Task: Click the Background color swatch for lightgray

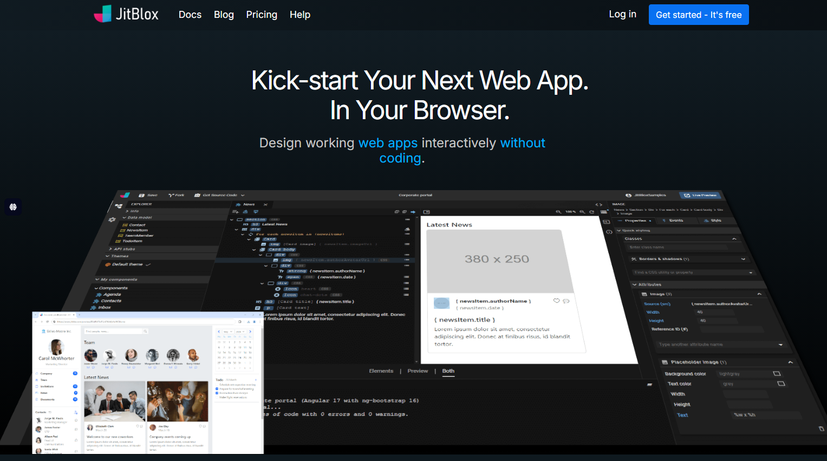Action: coord(777,374)
